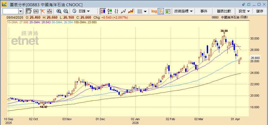Expand the grid options dropdown arrow
The image size is (268, 125).
(145, 11)
